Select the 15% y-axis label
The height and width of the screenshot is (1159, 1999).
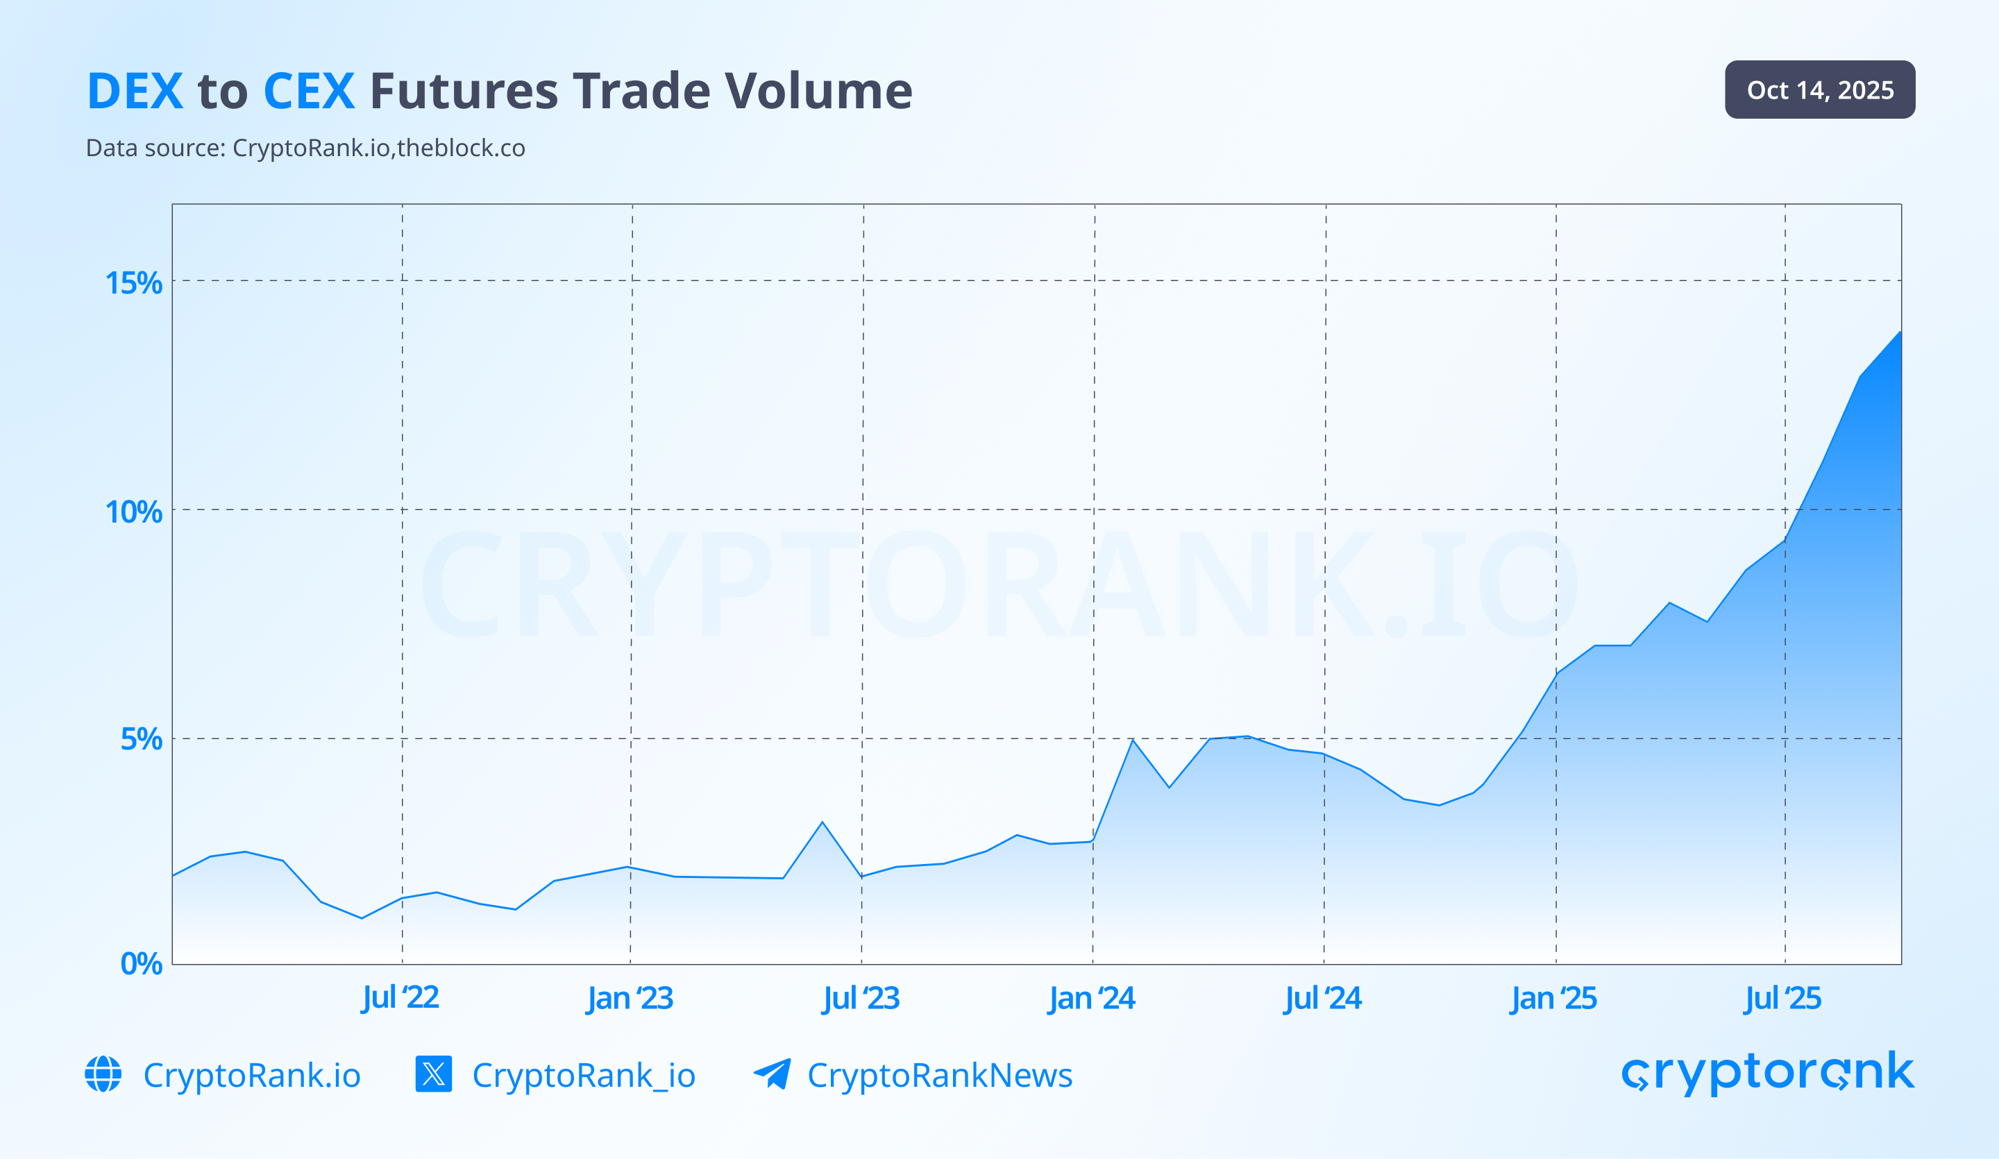[x=133, y=282]
